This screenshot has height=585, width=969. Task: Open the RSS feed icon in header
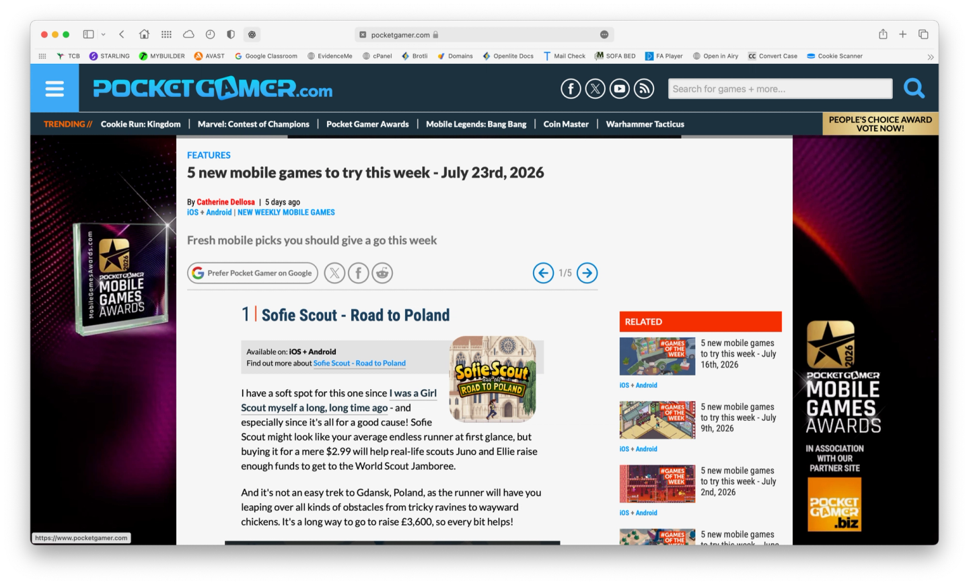pyautogui.click(x=644, y=88)
